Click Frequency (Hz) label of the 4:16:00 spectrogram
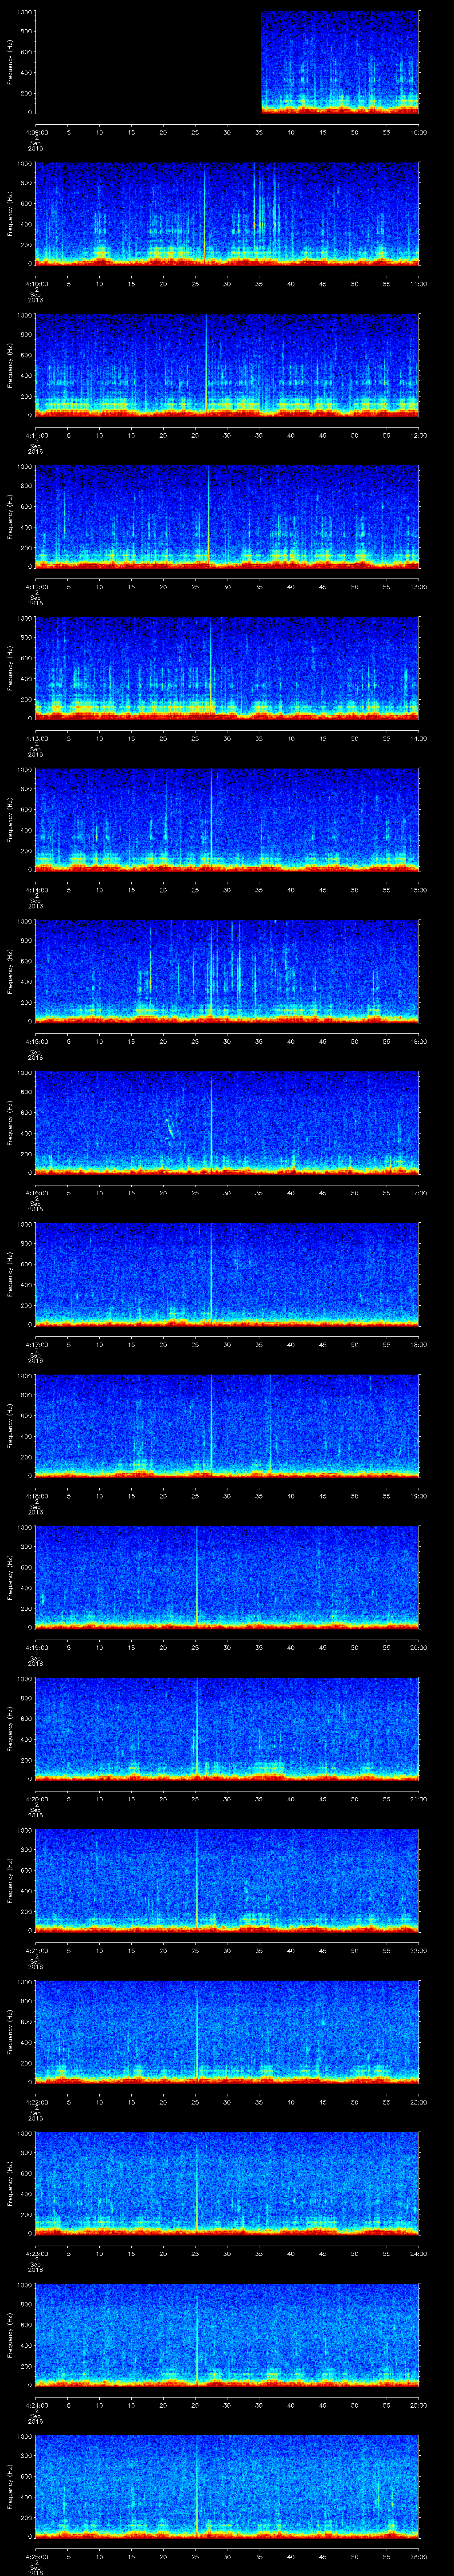Image resolution: width=454 pixels, height=2576 pixels. [x=10, y=1123]
